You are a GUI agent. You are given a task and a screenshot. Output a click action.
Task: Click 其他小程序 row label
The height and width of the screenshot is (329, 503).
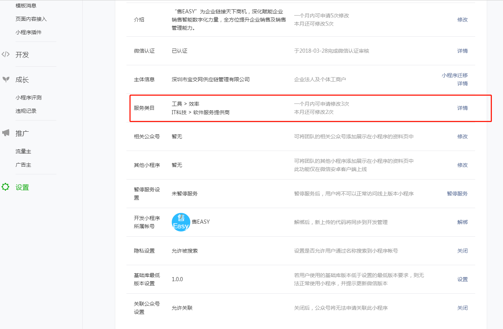[x=147, y=165]
